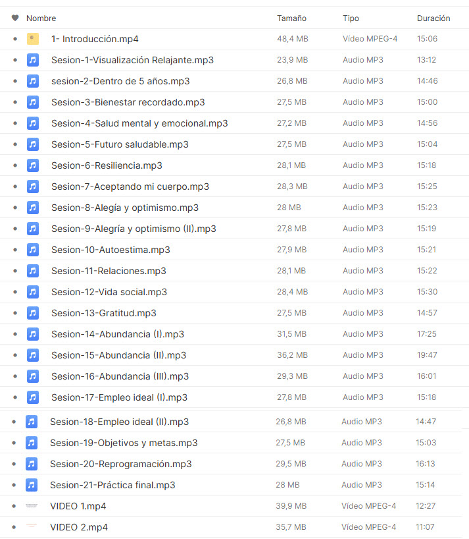Click the music icon for Sesion-12-Vida social.mp3
Screen dimensions: 469x539
click(33, 292)
